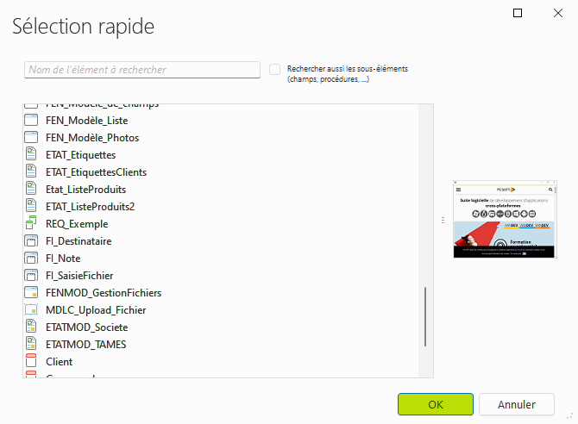This screenshot has width=578, height=424.
Task: Pick ETATMOD_TAMES from the list
Action: 85,345
